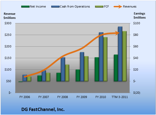
Task: Select FY 2010 Cash from Operations bar
Action: click(101, 57)
